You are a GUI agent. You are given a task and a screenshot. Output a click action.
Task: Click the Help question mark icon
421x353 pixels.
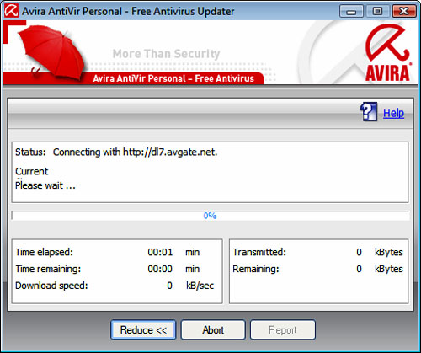point(369,112)
